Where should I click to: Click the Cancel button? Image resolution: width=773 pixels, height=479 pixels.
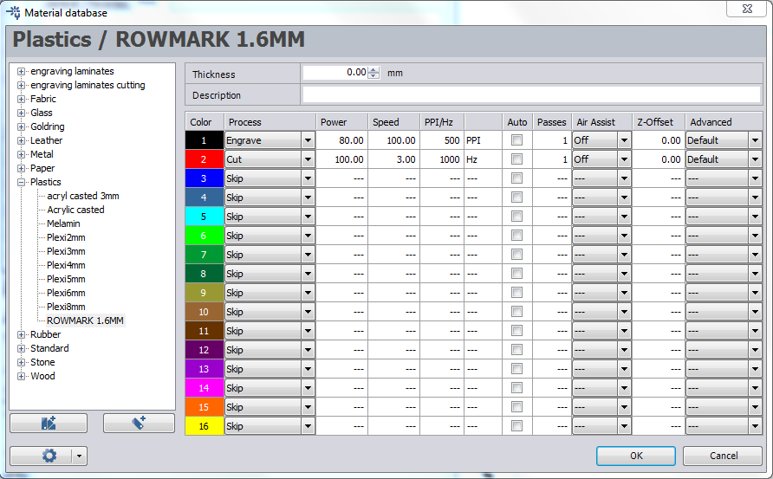coord(724,456)
